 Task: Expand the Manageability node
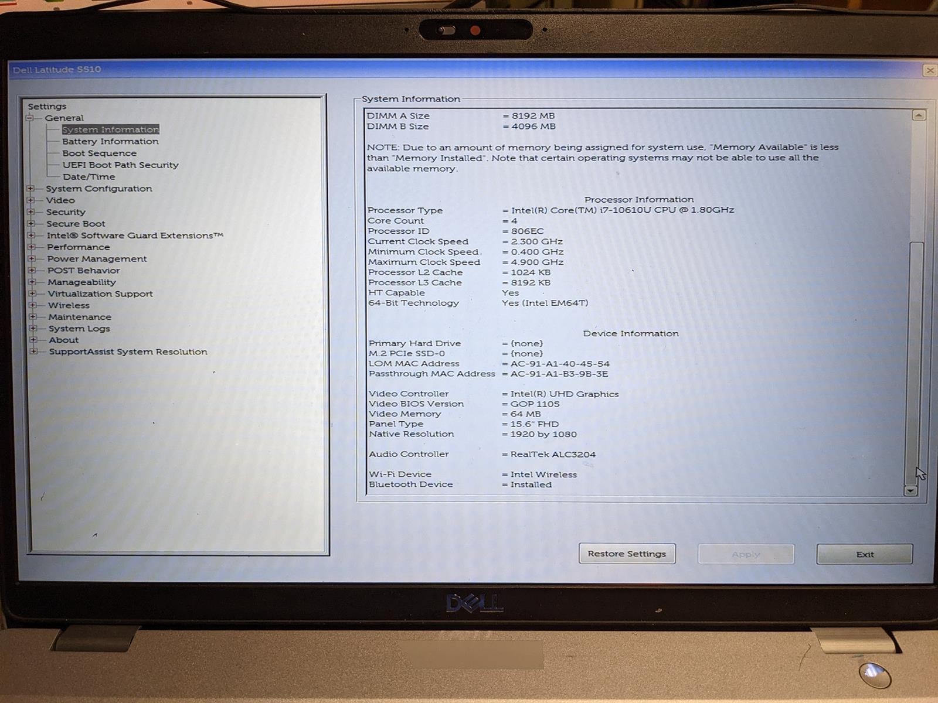coord(32,282)
